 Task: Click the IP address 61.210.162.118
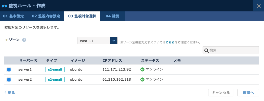(117, 80)
